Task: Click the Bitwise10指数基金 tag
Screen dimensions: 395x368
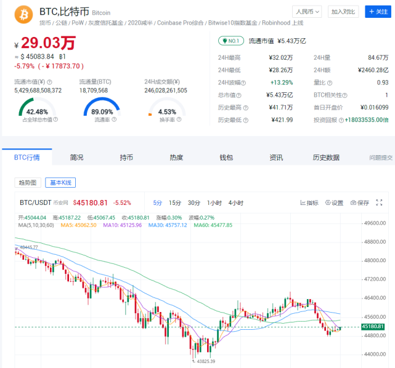Action: point(232,23)
